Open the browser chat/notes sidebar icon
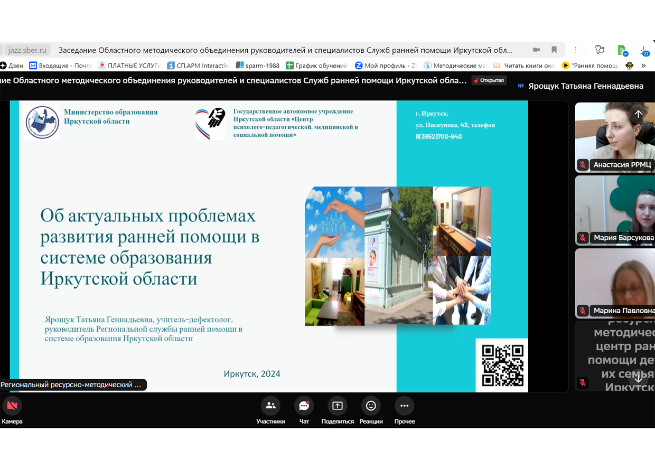This screenshot has width=655, height=468. coord(600,50)
